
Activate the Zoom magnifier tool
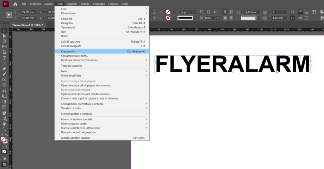[4, 129]
